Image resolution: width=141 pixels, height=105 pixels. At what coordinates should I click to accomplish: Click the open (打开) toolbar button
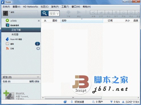101,12
